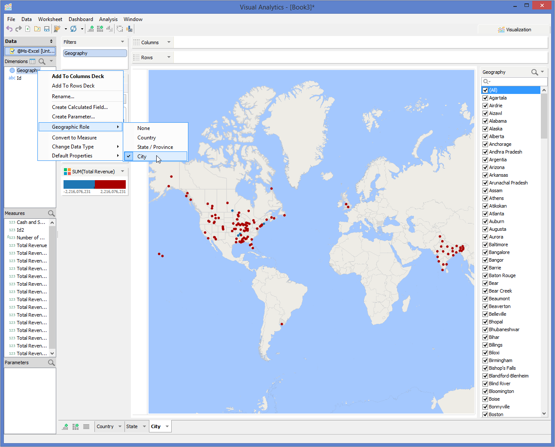555x447 pixels.
Task: Click the refresh data icon
Action: click(x=73, y=29)
